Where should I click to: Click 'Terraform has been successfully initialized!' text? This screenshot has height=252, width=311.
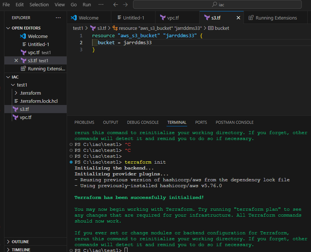click(139, 197)
